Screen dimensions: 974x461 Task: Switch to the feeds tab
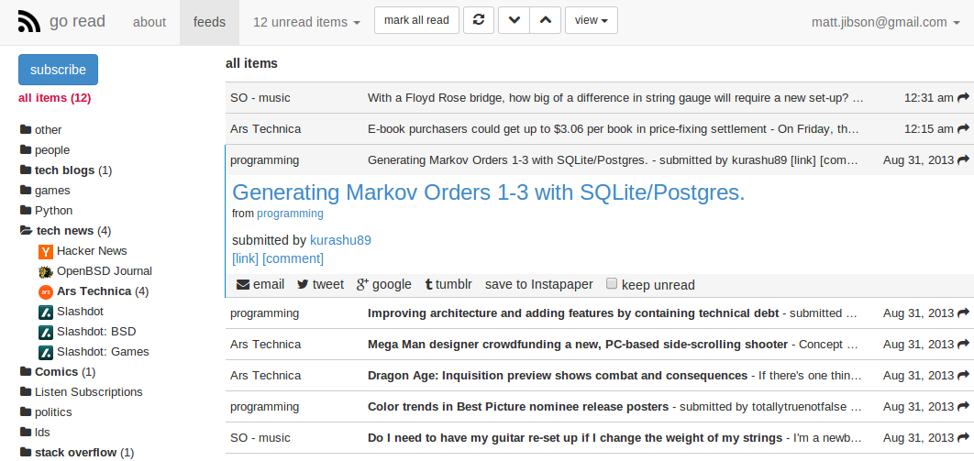(209, 22)
